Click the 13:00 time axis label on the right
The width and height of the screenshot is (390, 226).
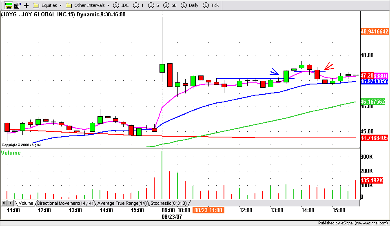click(277, 210)
